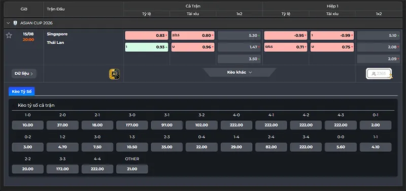Pick first-half handicap odds -0.95
This screenshot has width=406, height=191.
tap(286, 36)
